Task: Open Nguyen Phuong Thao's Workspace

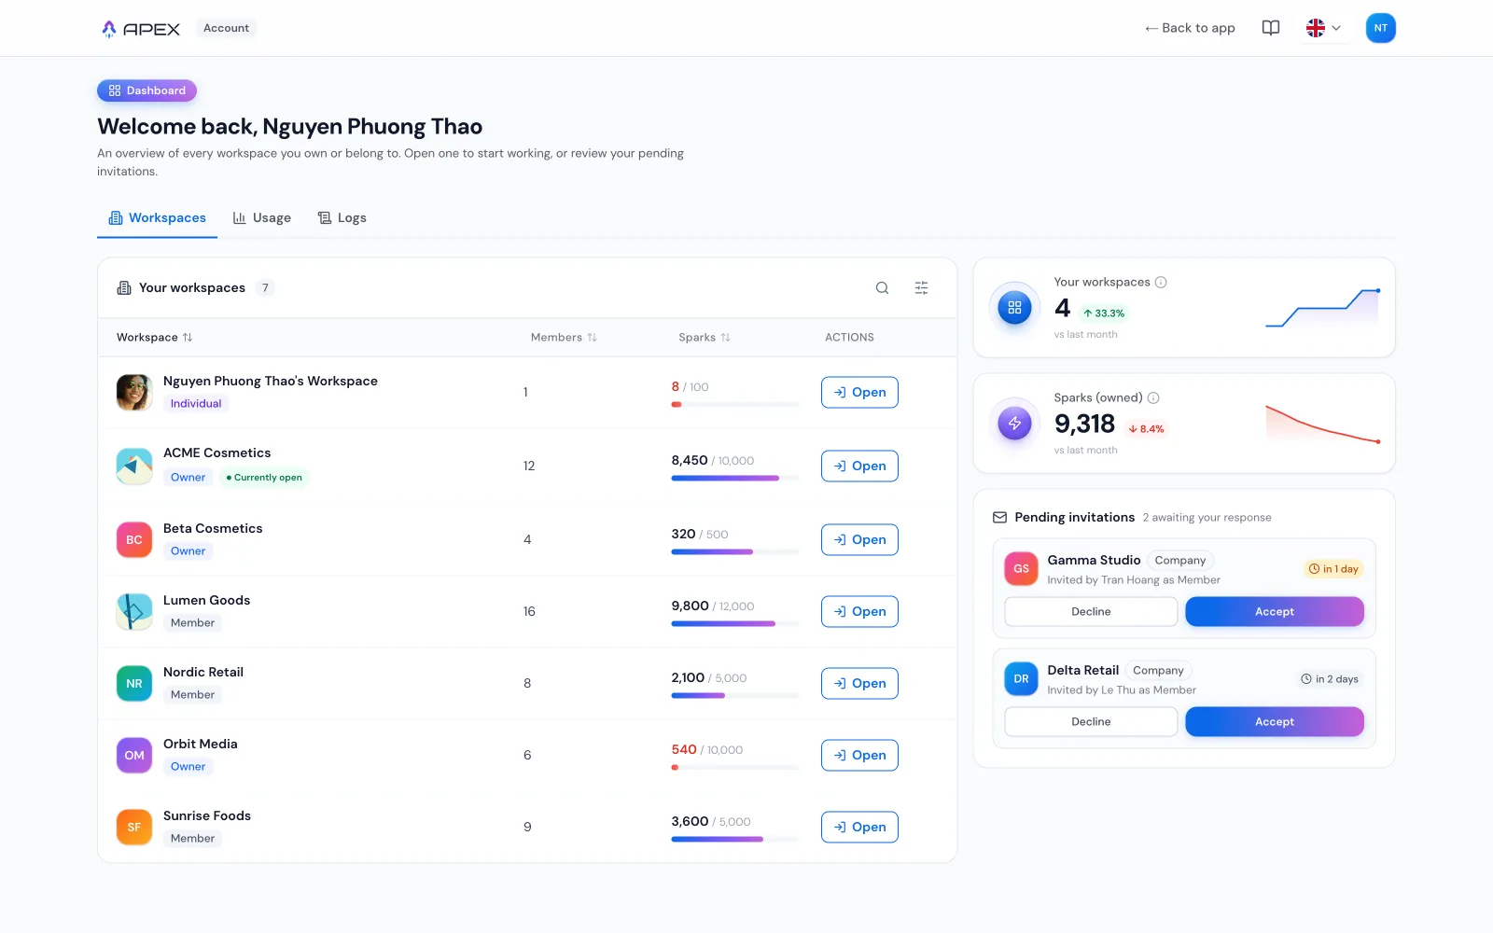Action: pos(859,393)
